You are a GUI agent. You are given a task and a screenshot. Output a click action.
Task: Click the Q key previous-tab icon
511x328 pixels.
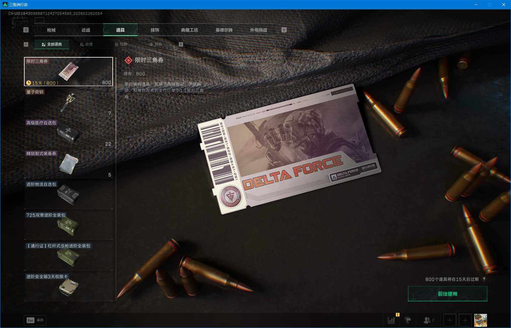(26, 30)
